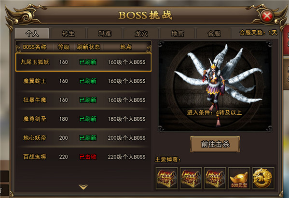
Task: Select the 九尾玉狐妖 boss row
Action: (83, 62)
